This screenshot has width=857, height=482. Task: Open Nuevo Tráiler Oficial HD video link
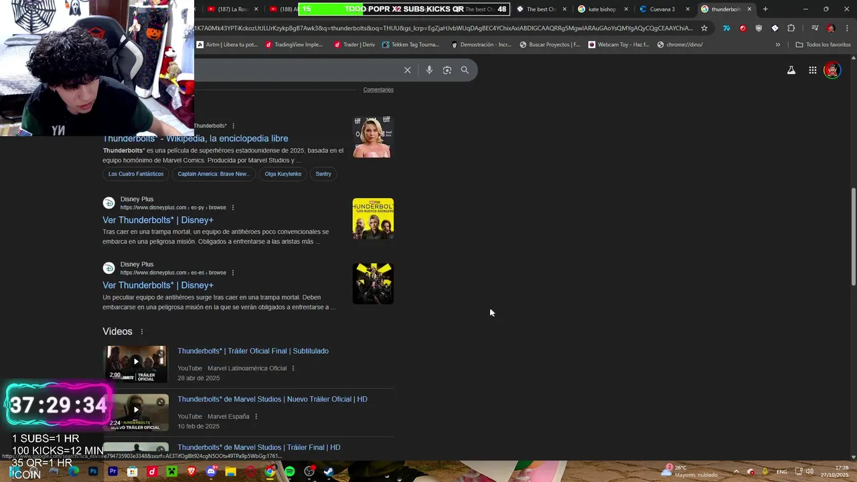(x=272, y=399)
